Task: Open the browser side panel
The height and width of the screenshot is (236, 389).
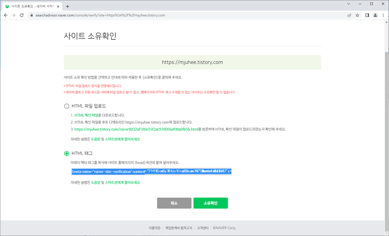Action: point(367,15)
